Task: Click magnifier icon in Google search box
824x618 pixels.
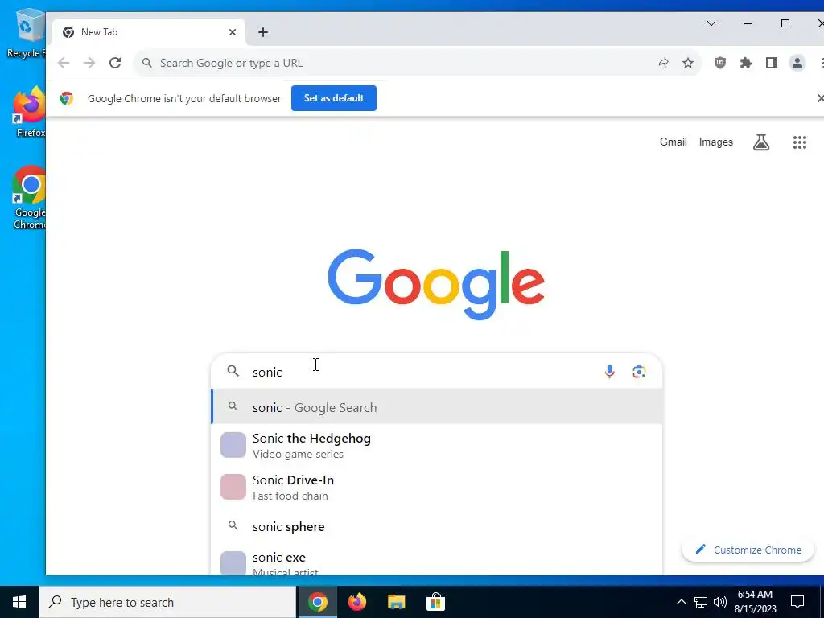Action: tap(233, 371)
